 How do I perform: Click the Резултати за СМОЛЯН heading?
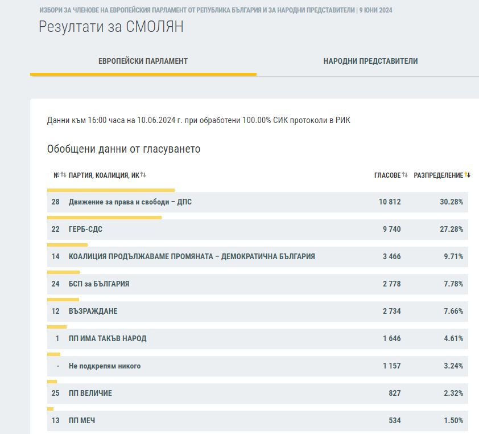111,27
